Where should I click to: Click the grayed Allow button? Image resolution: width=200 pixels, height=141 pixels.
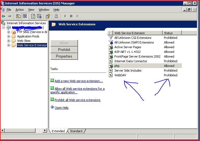point(64,43)
